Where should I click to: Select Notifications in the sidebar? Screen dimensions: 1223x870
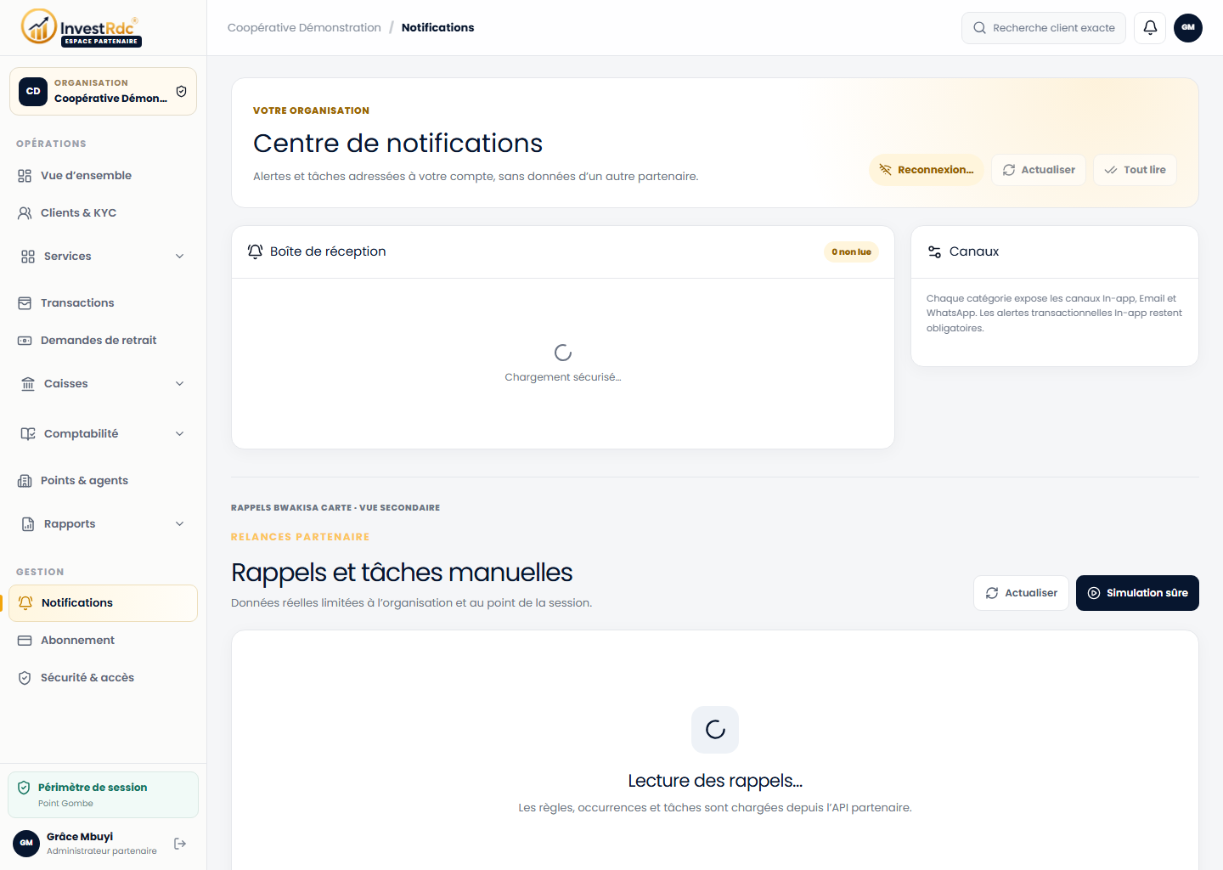[x=103, y=603]
